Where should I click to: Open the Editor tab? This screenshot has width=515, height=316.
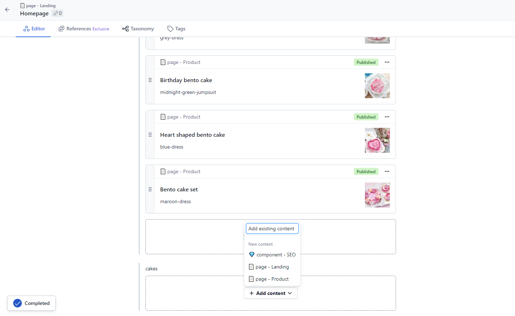click(x=33, y=29)
